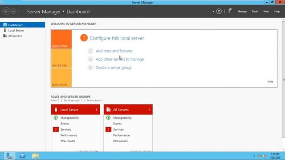Click the Dashboard grid icon in sidebar
Image resolution: width=285 pixels, height=160 pixels.
click(5, 25)
